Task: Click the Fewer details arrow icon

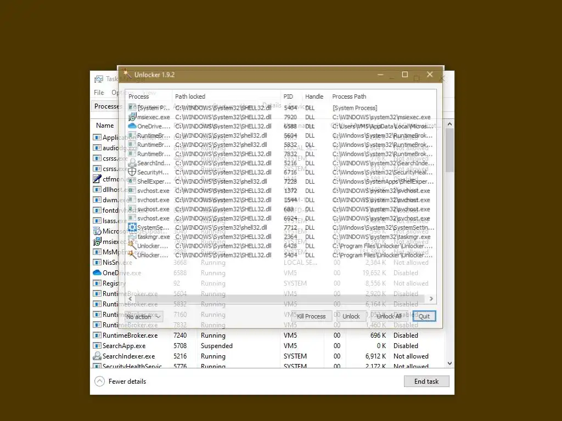Action: [x=100, y=382]
